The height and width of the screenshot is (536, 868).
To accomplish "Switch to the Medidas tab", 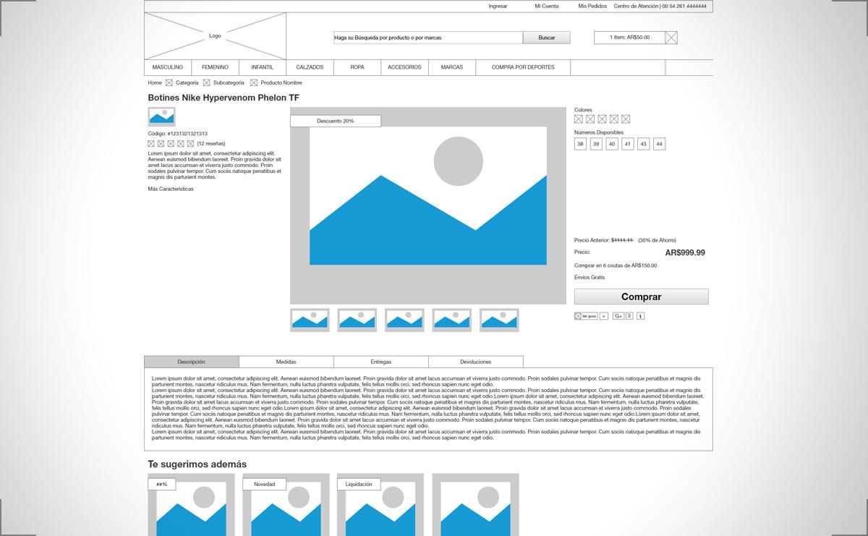I will tap(286, 362).
